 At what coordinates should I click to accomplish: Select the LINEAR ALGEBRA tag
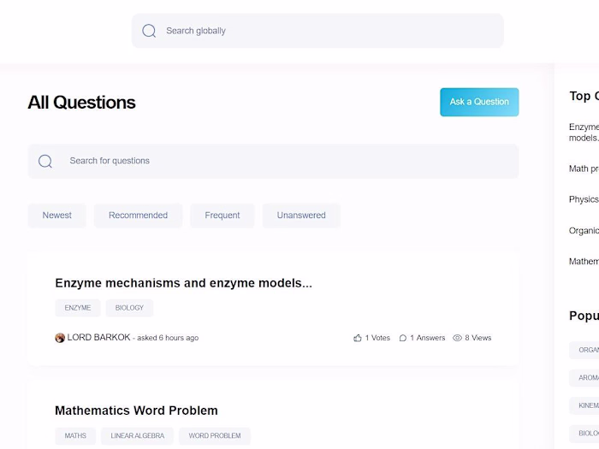click(x=138, y=436)
